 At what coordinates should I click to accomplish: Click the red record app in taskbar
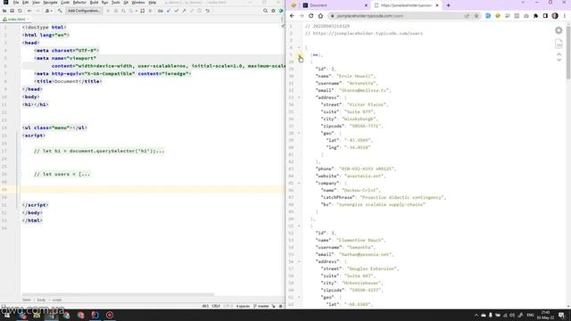110,315
